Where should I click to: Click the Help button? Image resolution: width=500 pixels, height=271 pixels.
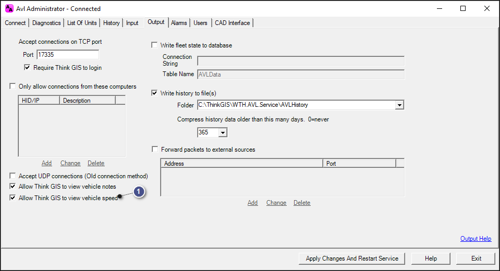point(431,258)
